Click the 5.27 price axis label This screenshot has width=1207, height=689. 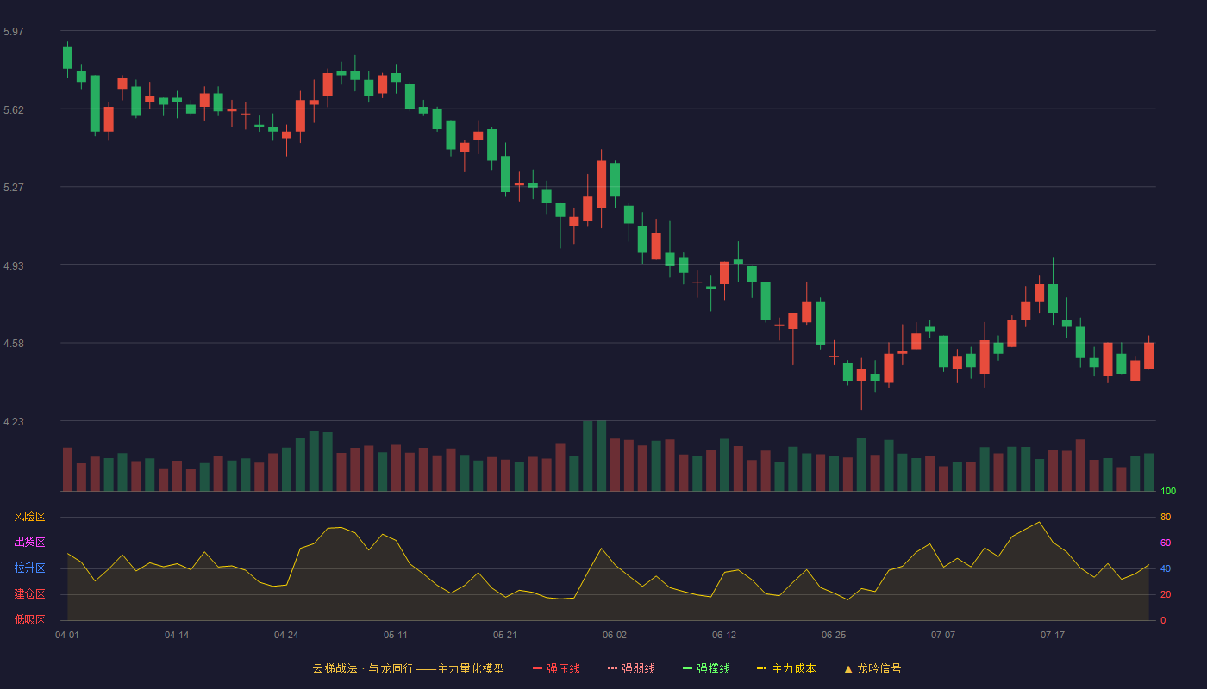pyautogui.click(x=14, y=188)
